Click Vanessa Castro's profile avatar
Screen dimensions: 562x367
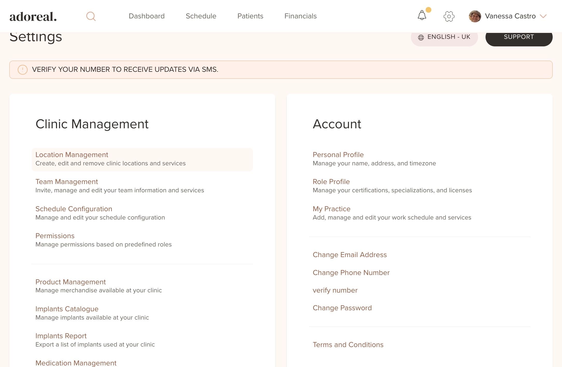click(x=475, y=16)
